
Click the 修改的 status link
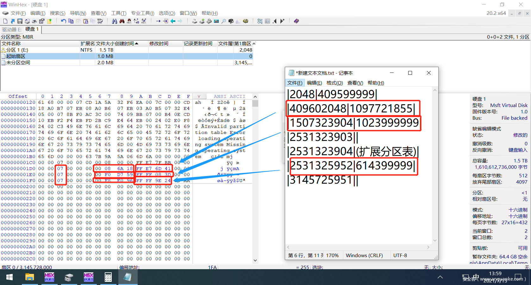[x=520, y=135]
